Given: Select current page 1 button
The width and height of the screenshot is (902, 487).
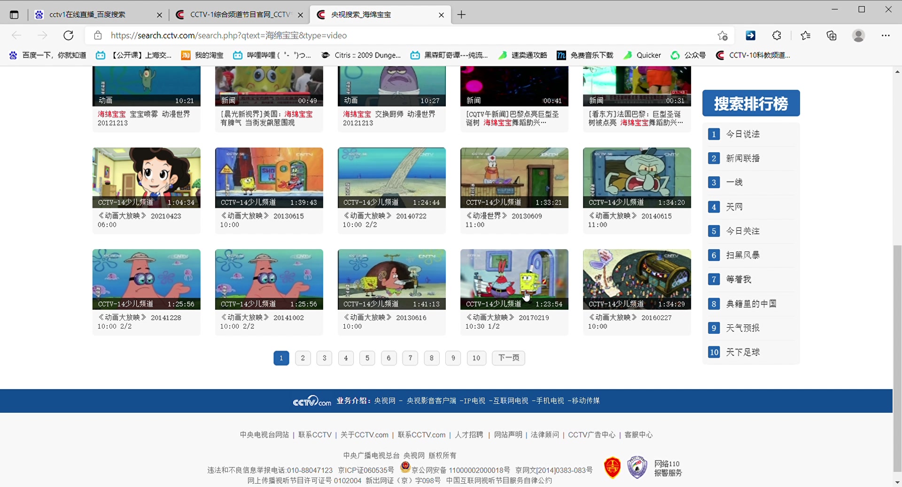Looking at the screenshot, I should point(281,358).
